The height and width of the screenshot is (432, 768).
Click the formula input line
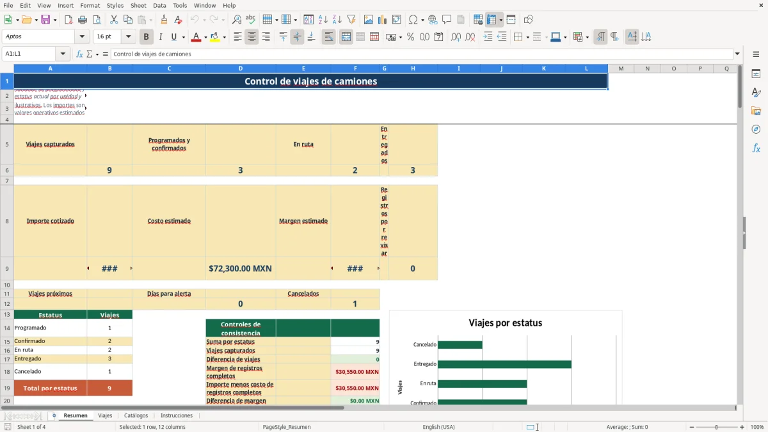(421, 54)
